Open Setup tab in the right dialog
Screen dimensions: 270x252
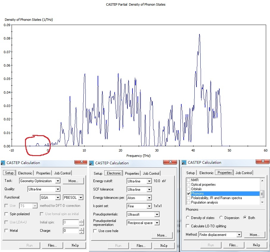191,173
